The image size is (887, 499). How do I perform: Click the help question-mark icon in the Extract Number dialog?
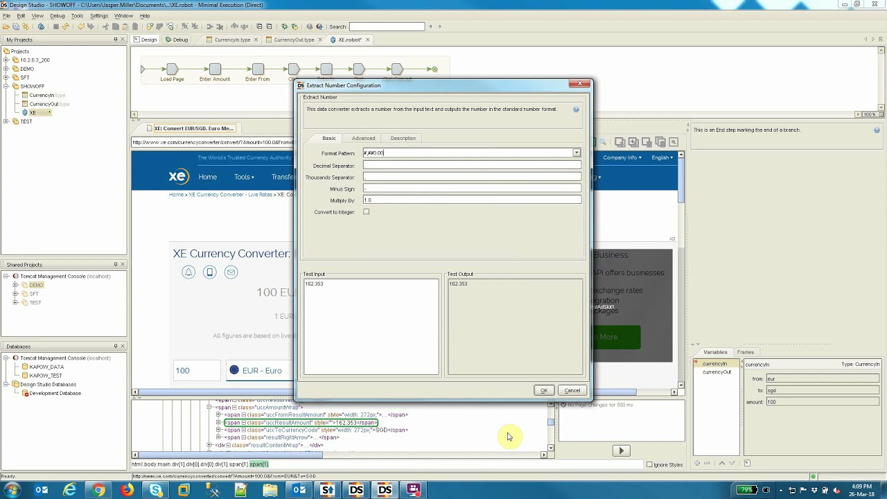point(576,110)
